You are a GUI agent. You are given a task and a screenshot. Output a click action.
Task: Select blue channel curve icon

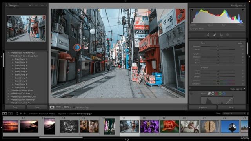click(224, 94)
